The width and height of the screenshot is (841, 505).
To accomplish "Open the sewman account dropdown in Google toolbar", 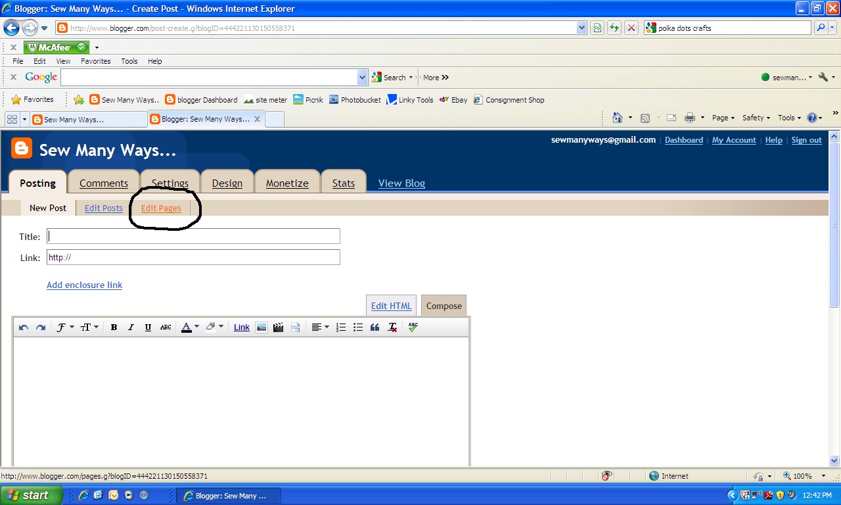I will click(x=786, y=77).
